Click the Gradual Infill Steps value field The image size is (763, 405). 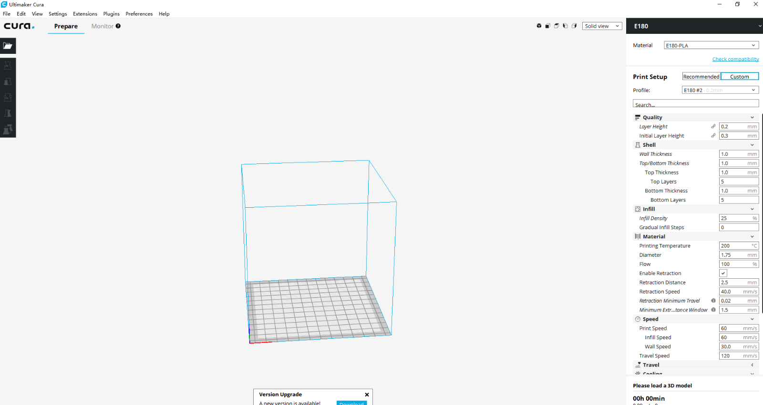point(739,227)
